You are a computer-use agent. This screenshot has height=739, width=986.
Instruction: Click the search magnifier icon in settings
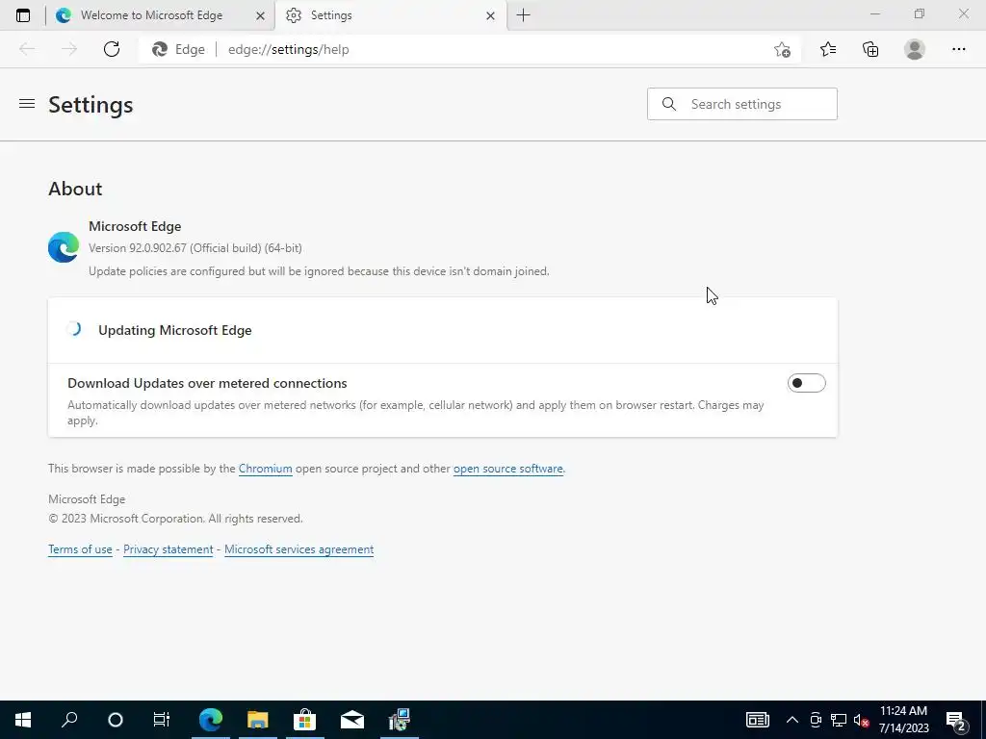(x=669, y=104)
